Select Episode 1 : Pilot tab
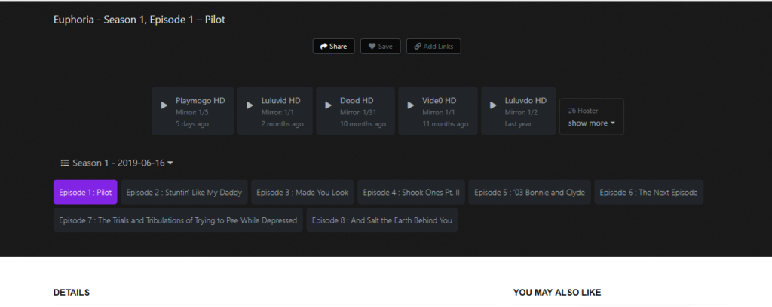Image resolution: width=772 pixels, height=307 pixels. click(85, 193)
